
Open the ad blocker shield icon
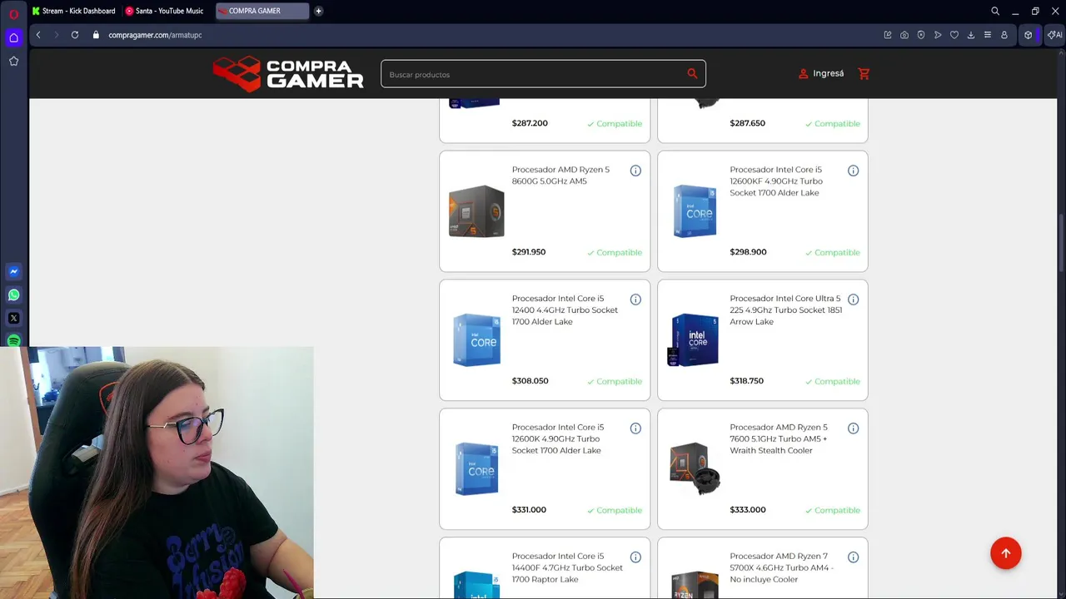(x=921, y=35)
